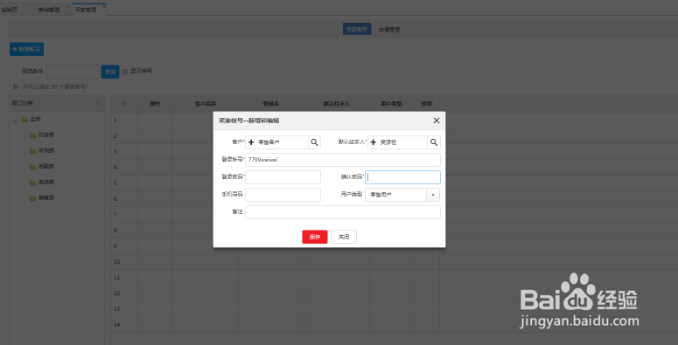Click into the 备注 input field
This screenshot has width=678, height=345.
coord(343,212)
